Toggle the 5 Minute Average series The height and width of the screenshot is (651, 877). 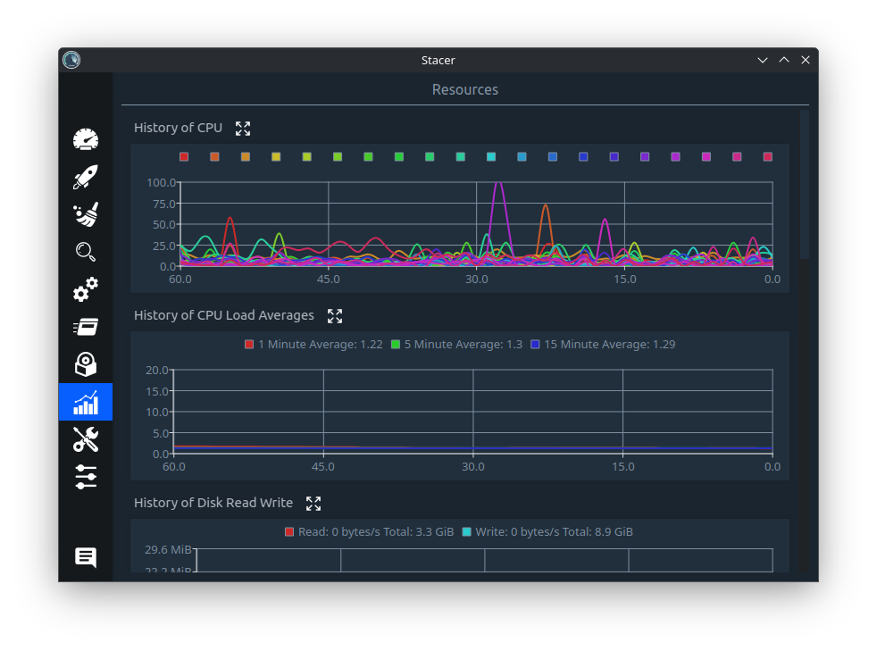pyautogui.click(x=455, y=345)
